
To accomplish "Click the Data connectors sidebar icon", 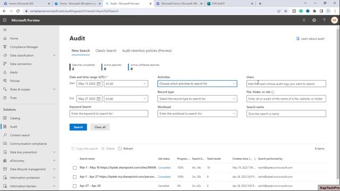I will point(5,64).
